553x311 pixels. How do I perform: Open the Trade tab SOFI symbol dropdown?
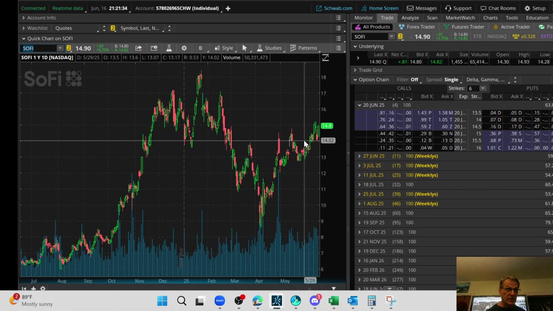tap(391, 37)
